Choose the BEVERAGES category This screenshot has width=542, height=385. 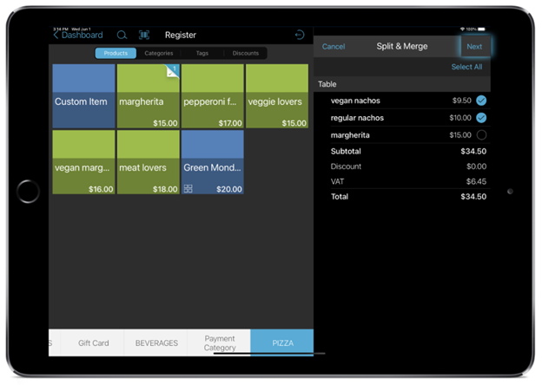click(x=156, y=343)
